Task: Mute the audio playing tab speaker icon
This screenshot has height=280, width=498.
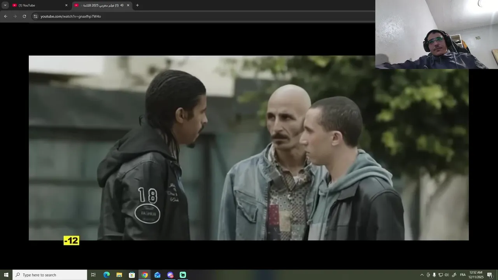Action: (x=122, y=5)
